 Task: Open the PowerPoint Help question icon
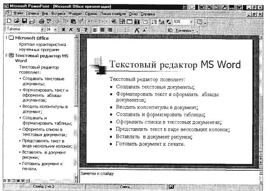click(200, 22)
